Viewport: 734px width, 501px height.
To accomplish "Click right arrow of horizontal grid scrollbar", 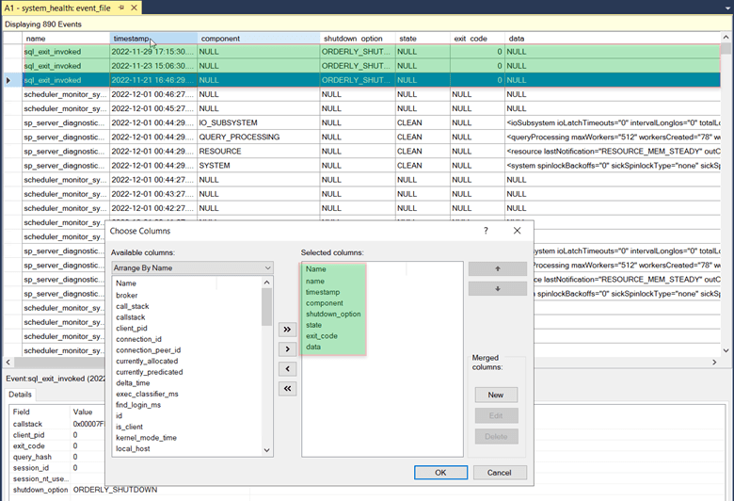I will point(714,362).
